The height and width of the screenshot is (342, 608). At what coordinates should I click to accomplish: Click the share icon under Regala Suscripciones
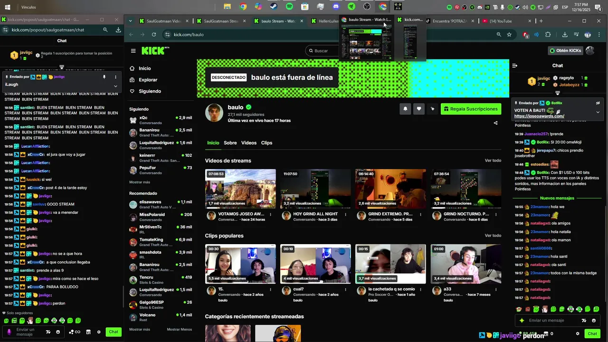pyautogui.click(x=495, y=123)
